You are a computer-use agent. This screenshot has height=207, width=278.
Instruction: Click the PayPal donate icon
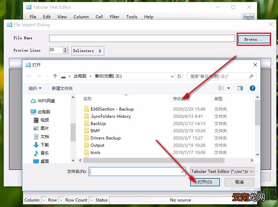click(248, 17)
